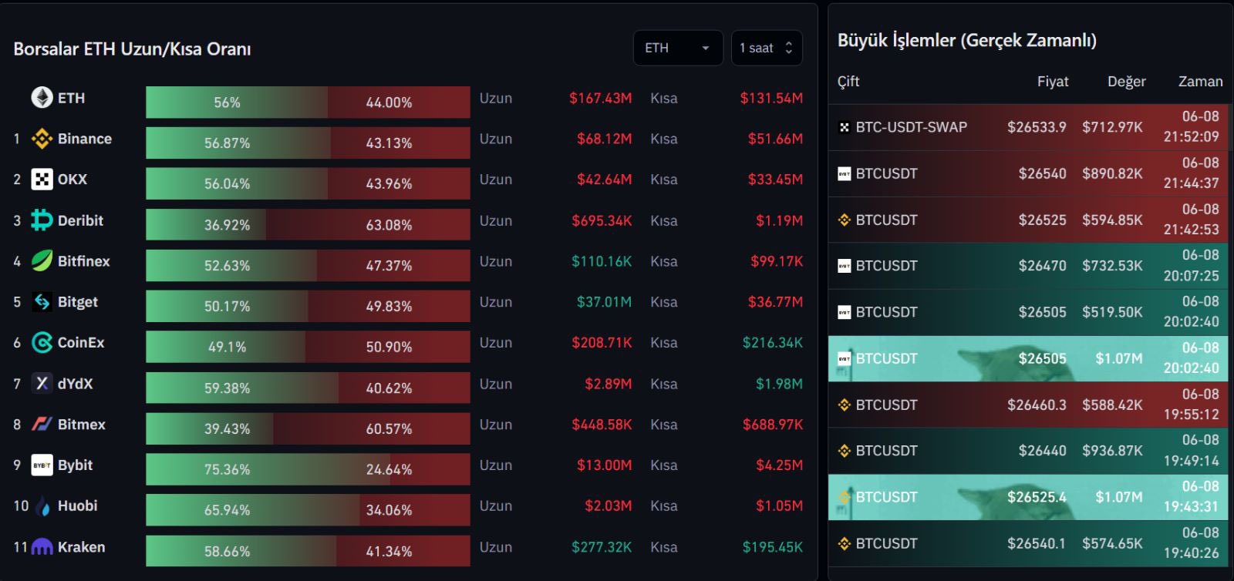Click the Bitfinex leaf logo
1234x581 pixels.
click(42, 261)
